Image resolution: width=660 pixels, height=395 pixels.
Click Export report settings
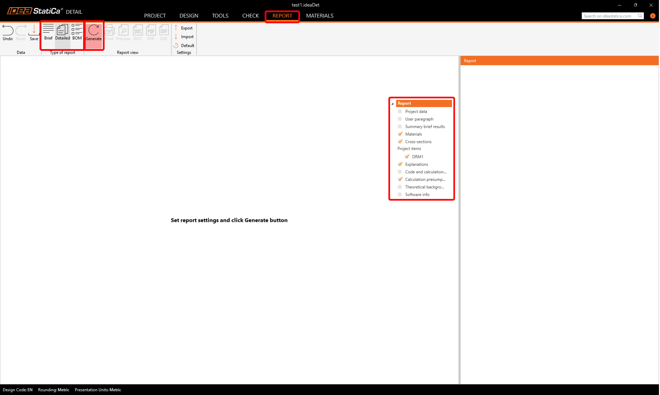pos(184,28)
